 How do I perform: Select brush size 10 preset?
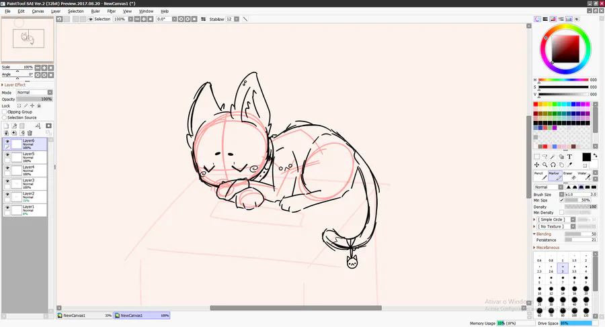pos(539,291)
